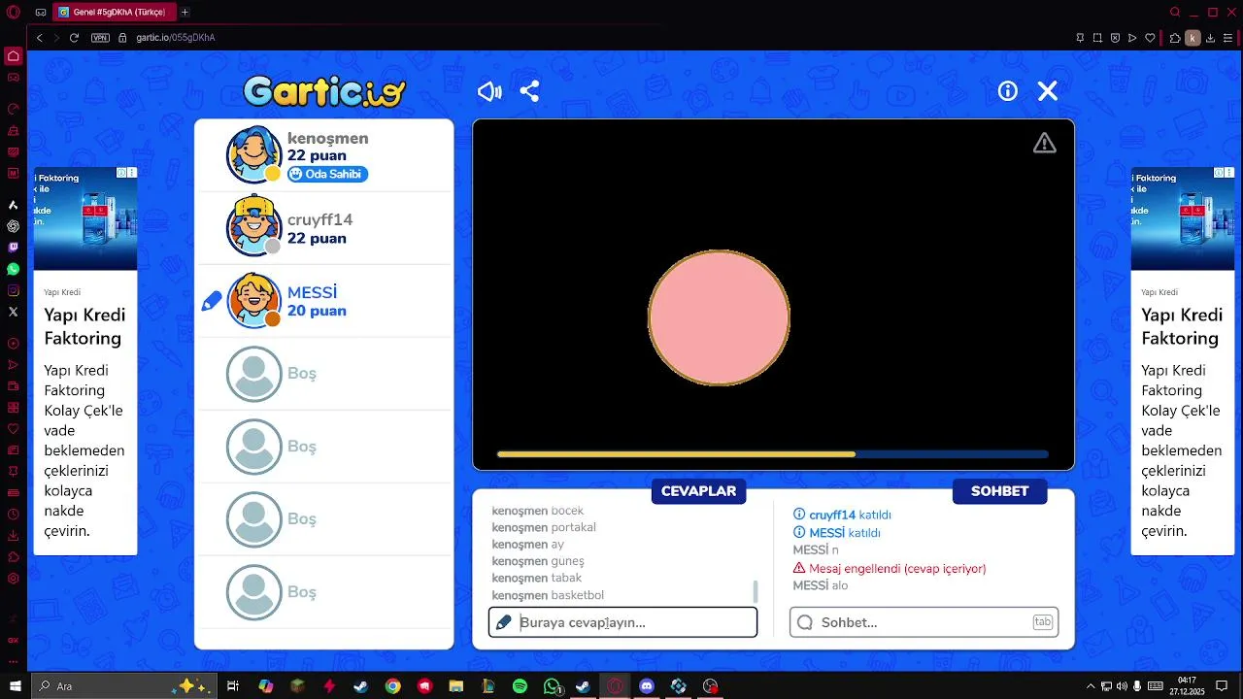Open the Opera main menu
Screen dimensions: 1243x699
coord(14,13)
